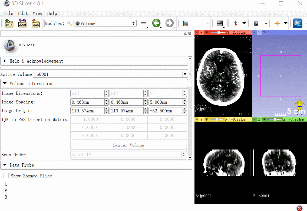Screen dimensions: 307x211
Task: Open the Edit menu
Action: 23,13
